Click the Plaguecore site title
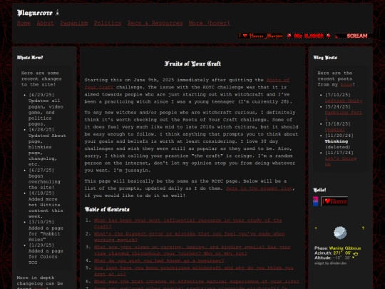 click(x=35, y=13)
